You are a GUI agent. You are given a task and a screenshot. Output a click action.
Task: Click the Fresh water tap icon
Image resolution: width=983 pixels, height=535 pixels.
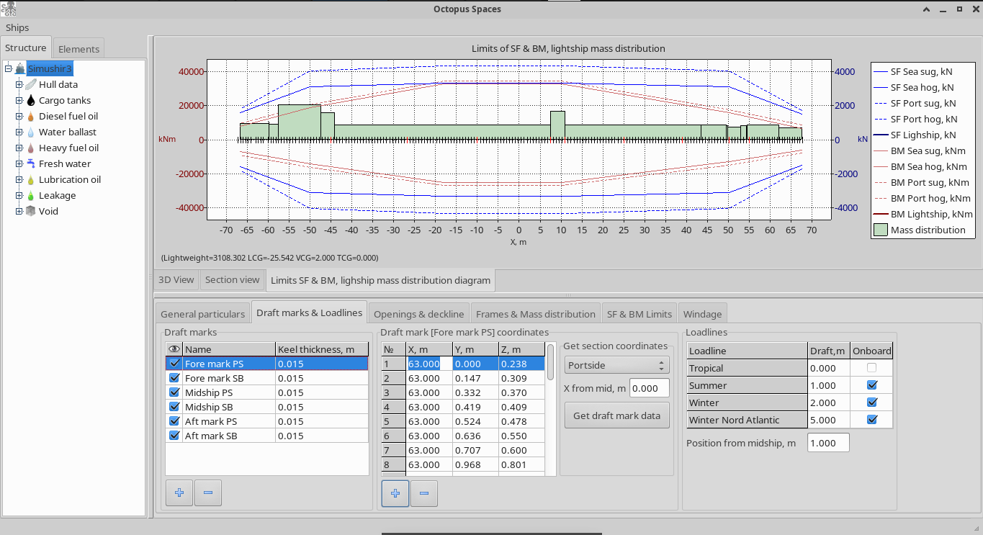[x=31, y=163]
